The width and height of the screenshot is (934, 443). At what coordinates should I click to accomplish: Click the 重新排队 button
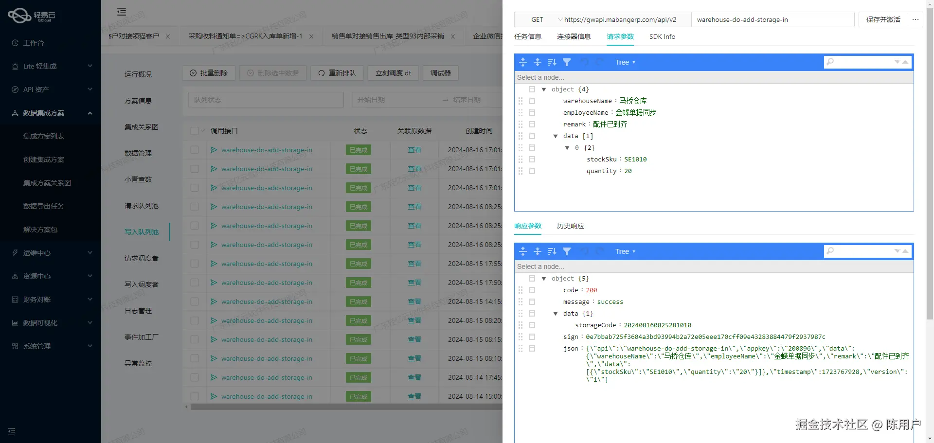click(x=337, y=73)
